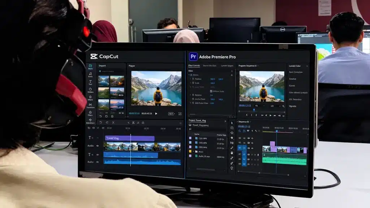Toggle the Rotation stopwatch in Effect Controls

point(193,95)
